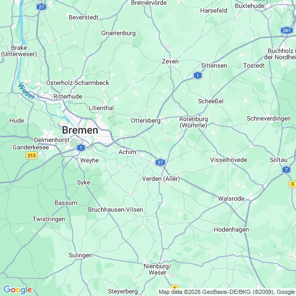The width and height of the screenshot is (296, 296).
Task: Click the Bruchhausen-Vilsen label
Action: [x=116, y=210]
